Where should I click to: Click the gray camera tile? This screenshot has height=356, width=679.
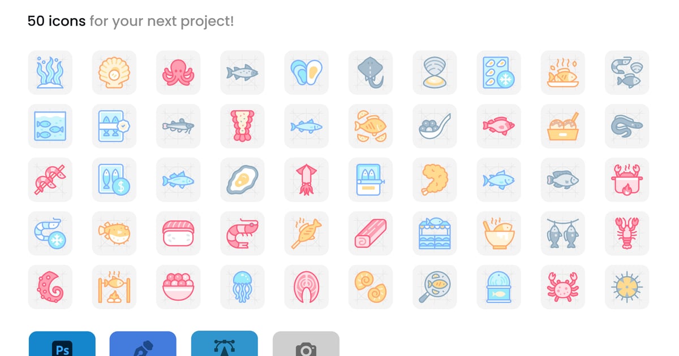pyautogui.click(x=306, y=344)
